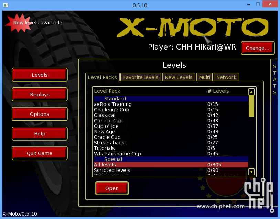Screen dimensions: 280x219
Task: Click the Standard group header
Action: [171, 99]
